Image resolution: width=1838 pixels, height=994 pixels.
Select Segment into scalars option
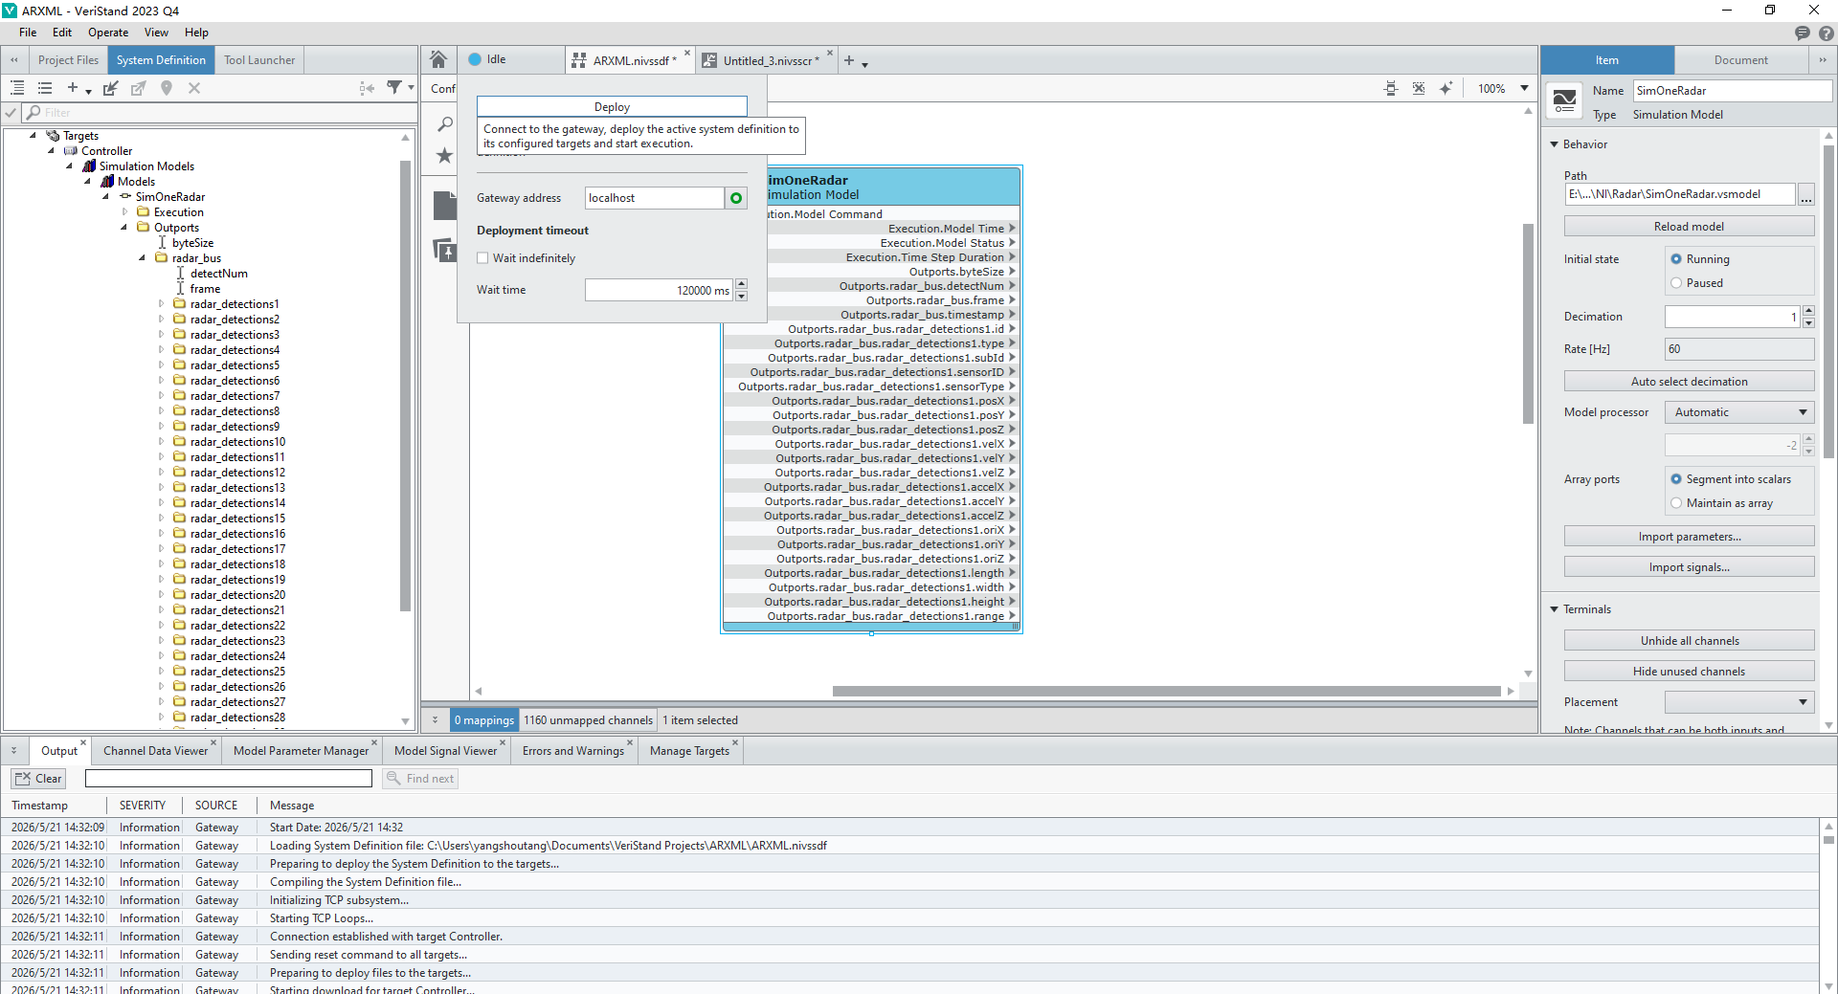1676,479
